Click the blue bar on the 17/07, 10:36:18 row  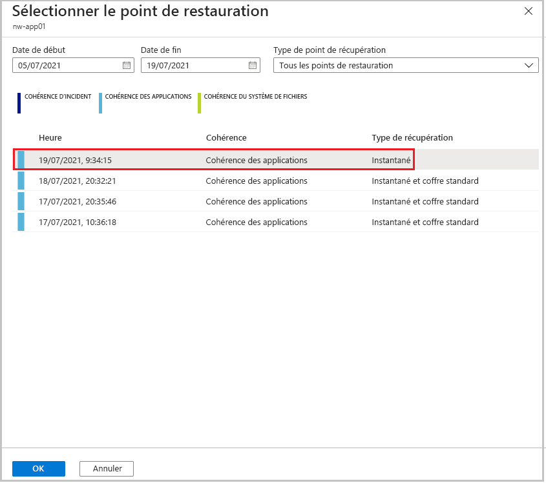pos(20,222)
